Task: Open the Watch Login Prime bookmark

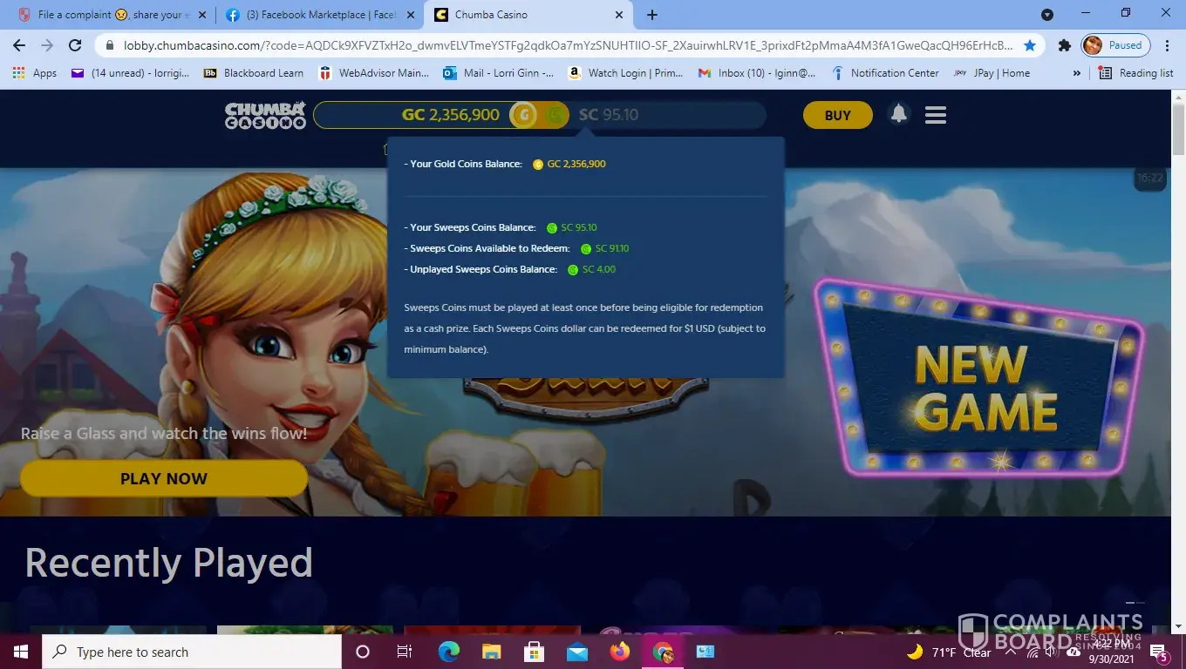Action: 625,73
